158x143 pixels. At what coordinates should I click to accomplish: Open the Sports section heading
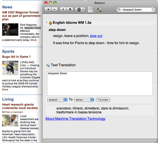point(8,51)
